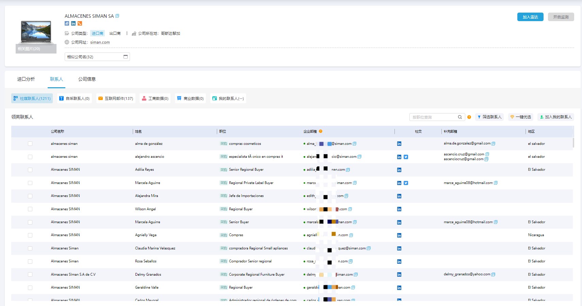Click the 出口商 company type tag

tap(115, 33)
